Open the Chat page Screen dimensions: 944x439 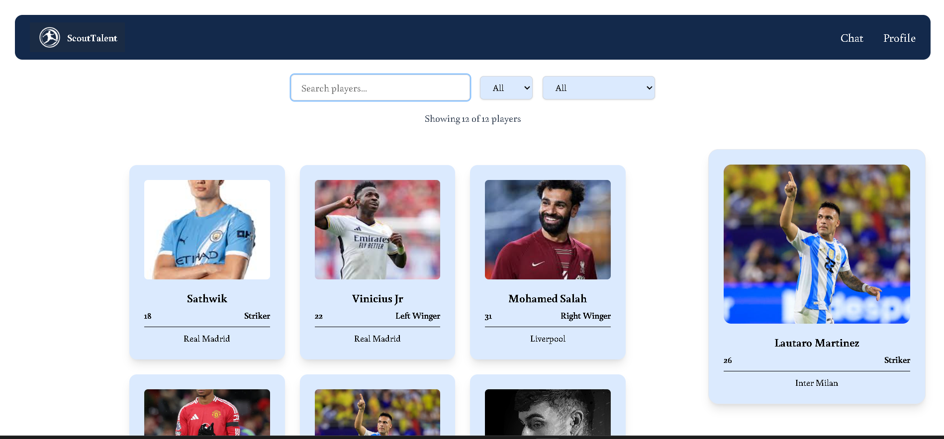(851, 38)
